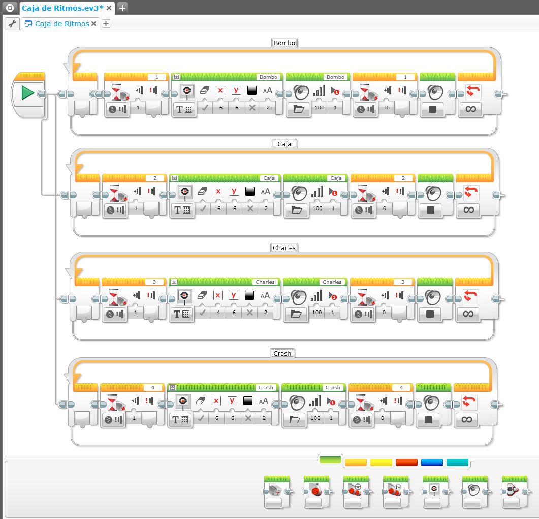The width and height of the screenshot is (539, 519).
Task: Select the red Data Operations palette swatch
Action: click(x=406, y=462)
